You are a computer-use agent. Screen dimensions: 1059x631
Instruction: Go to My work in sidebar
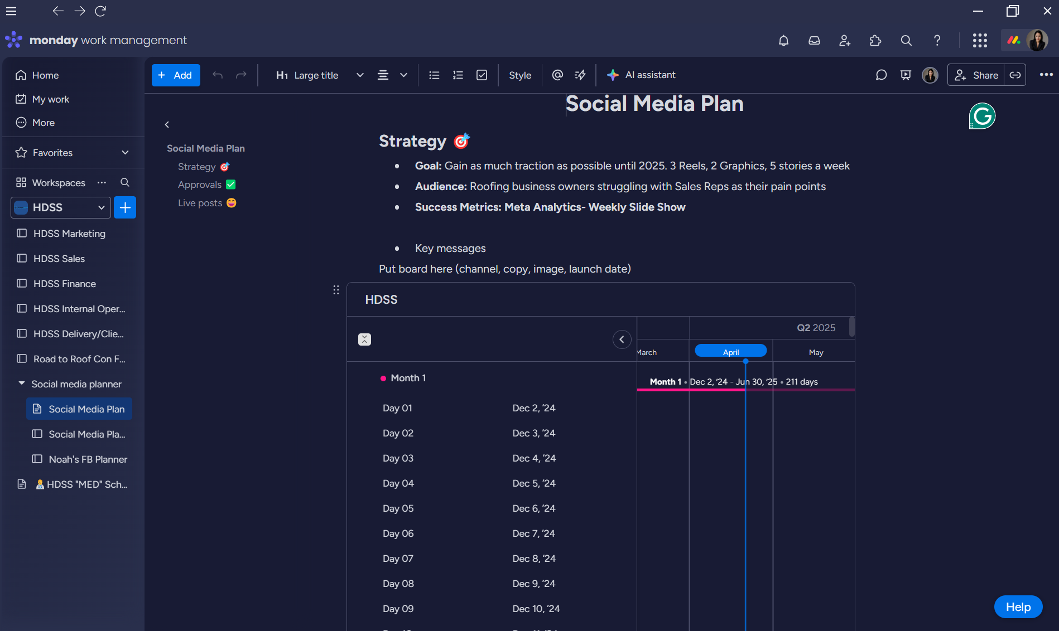50,99
